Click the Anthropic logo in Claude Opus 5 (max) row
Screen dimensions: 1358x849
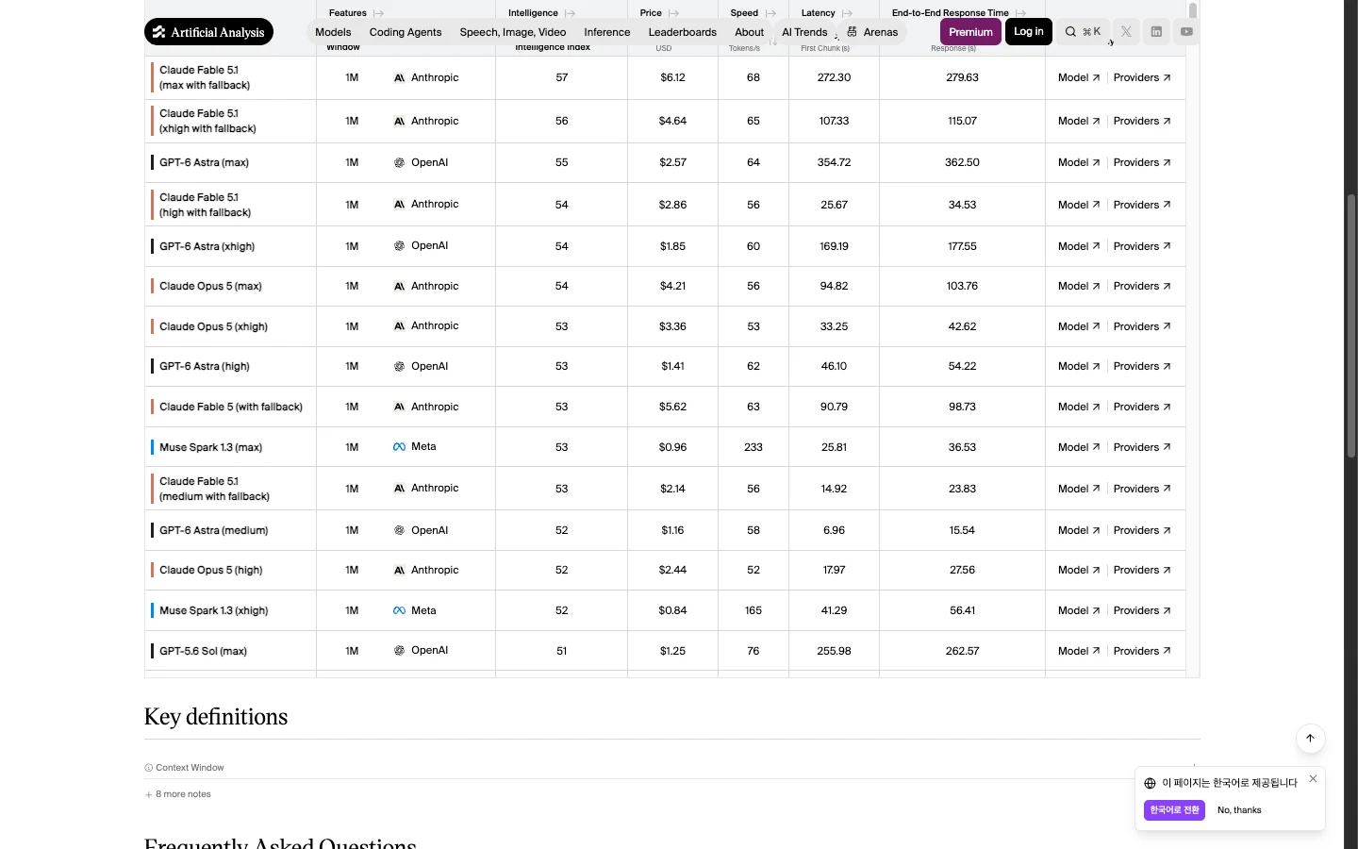point(399,286)
